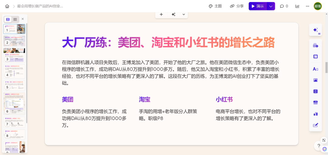Select slide thumbnail 3
Image resolution: width=328 pixels, height=155 pixels.
[15, 55]
